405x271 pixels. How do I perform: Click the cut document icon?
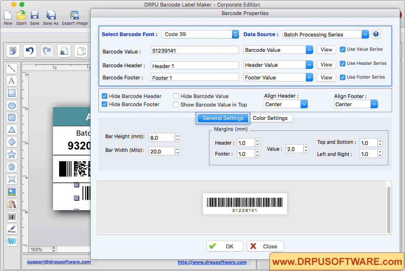64,51
